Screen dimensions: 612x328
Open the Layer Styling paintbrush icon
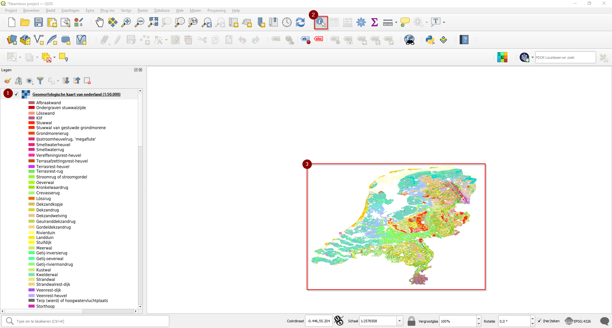(x=7, y=81)
